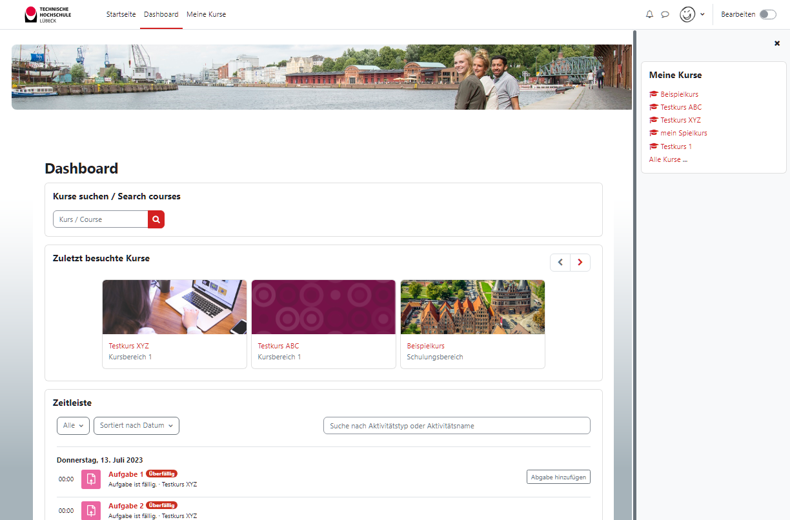The height and width of the screenshot is (520, 790).
Task: Click Kursbereich 1 under Testkurs XYZ
Action: coord(130,357)
